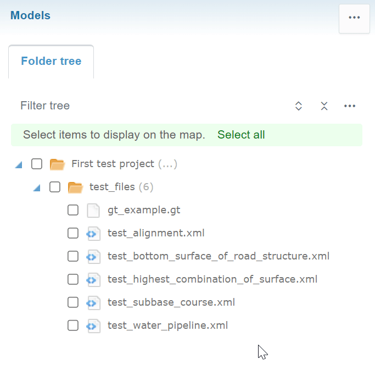Collapse the test_files folder node
The width and height of the screenshot is (375, 392).
click(37, 187)
